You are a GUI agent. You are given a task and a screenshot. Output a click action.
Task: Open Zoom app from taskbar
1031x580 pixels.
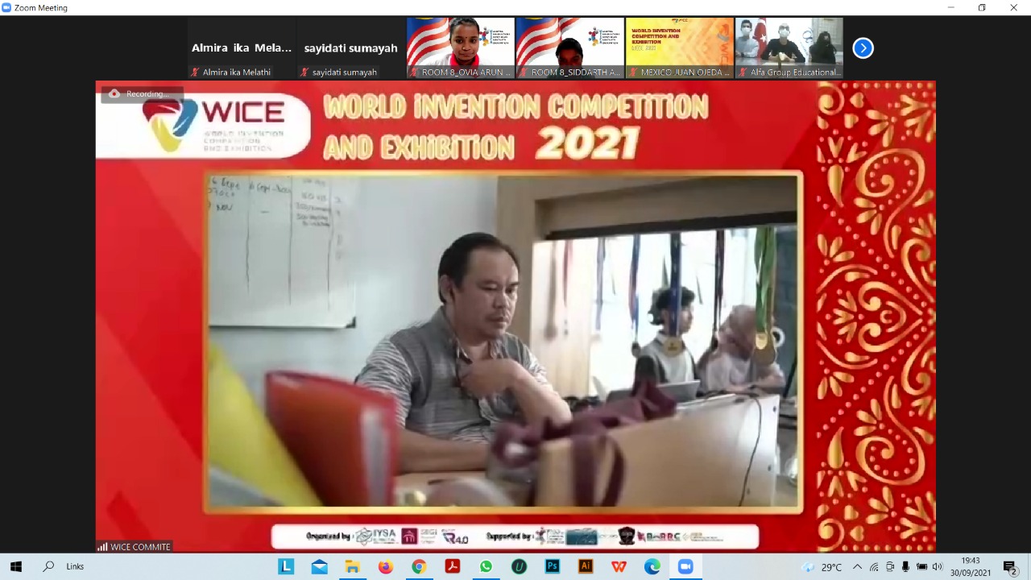[x=685, y=566]
